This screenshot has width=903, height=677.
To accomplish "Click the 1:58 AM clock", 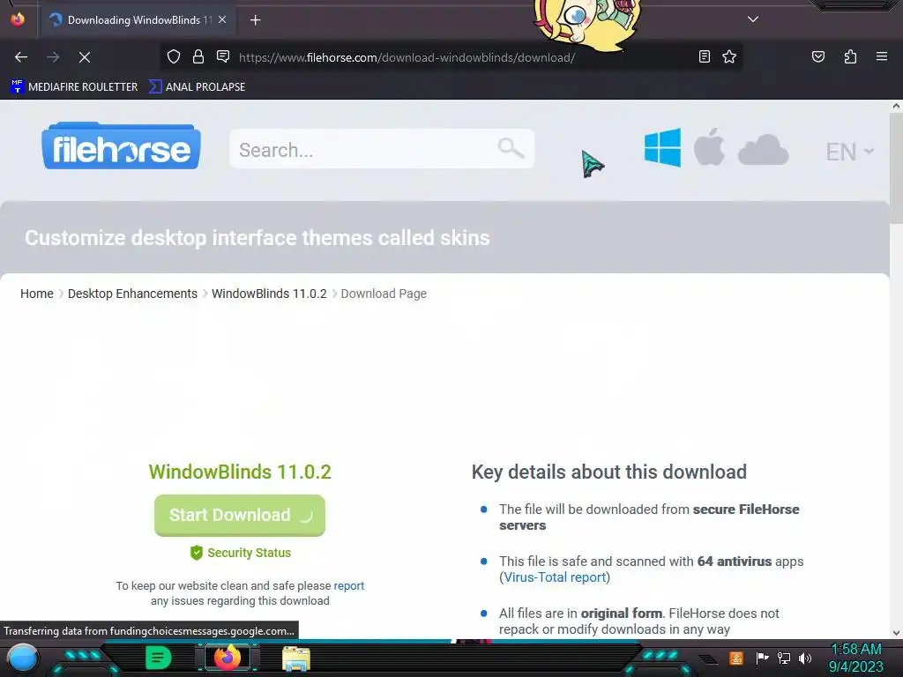I will [856, 650].
